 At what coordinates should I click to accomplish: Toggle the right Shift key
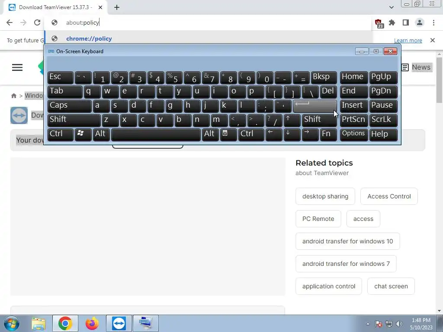point(319,120)
